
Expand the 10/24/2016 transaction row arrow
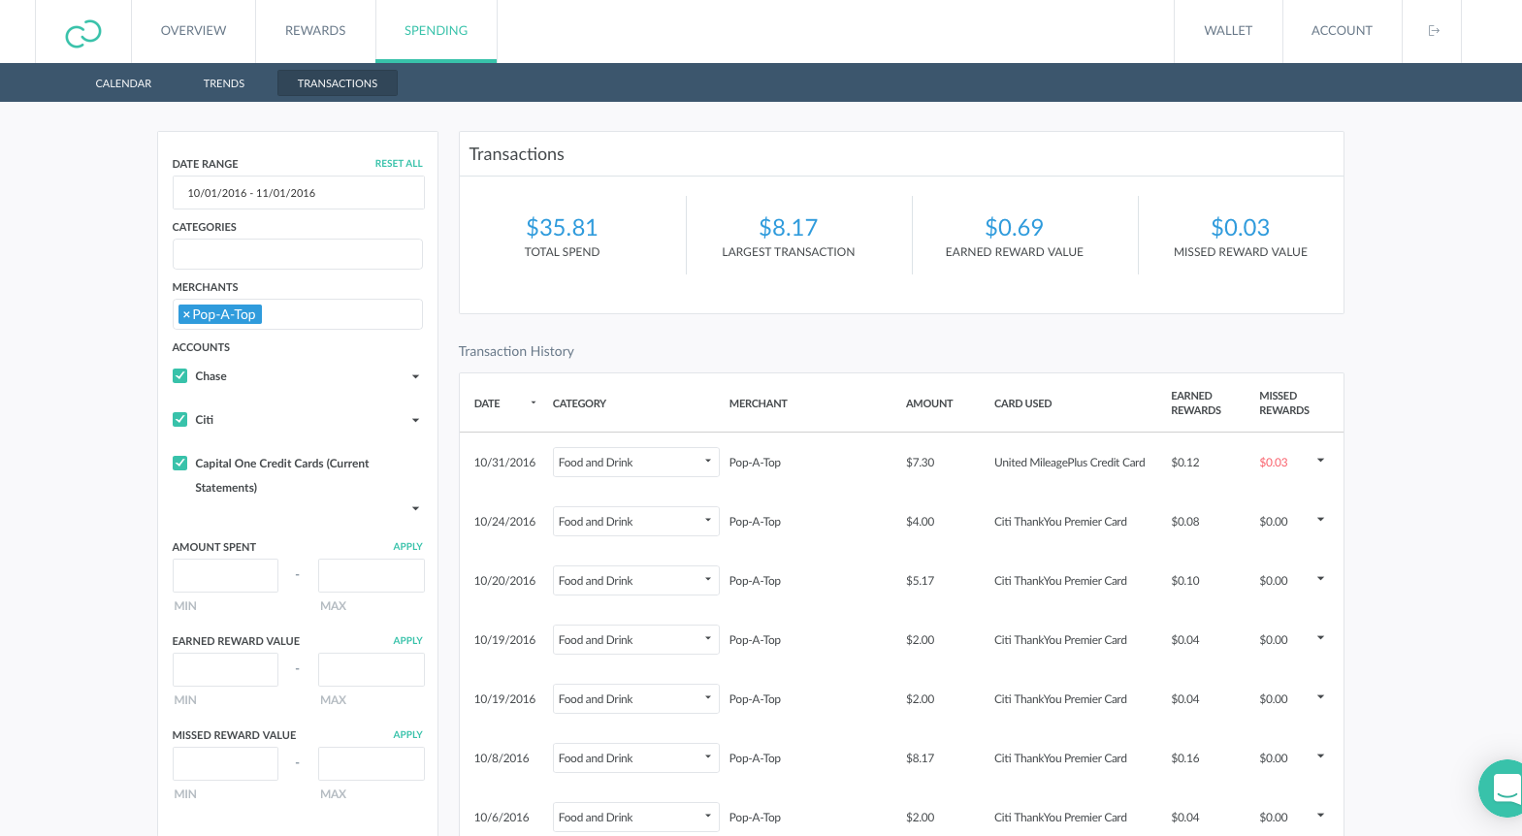(1320, 520)
